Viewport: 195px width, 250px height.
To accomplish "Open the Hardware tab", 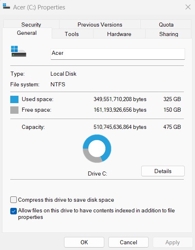I will click(119, 34).
